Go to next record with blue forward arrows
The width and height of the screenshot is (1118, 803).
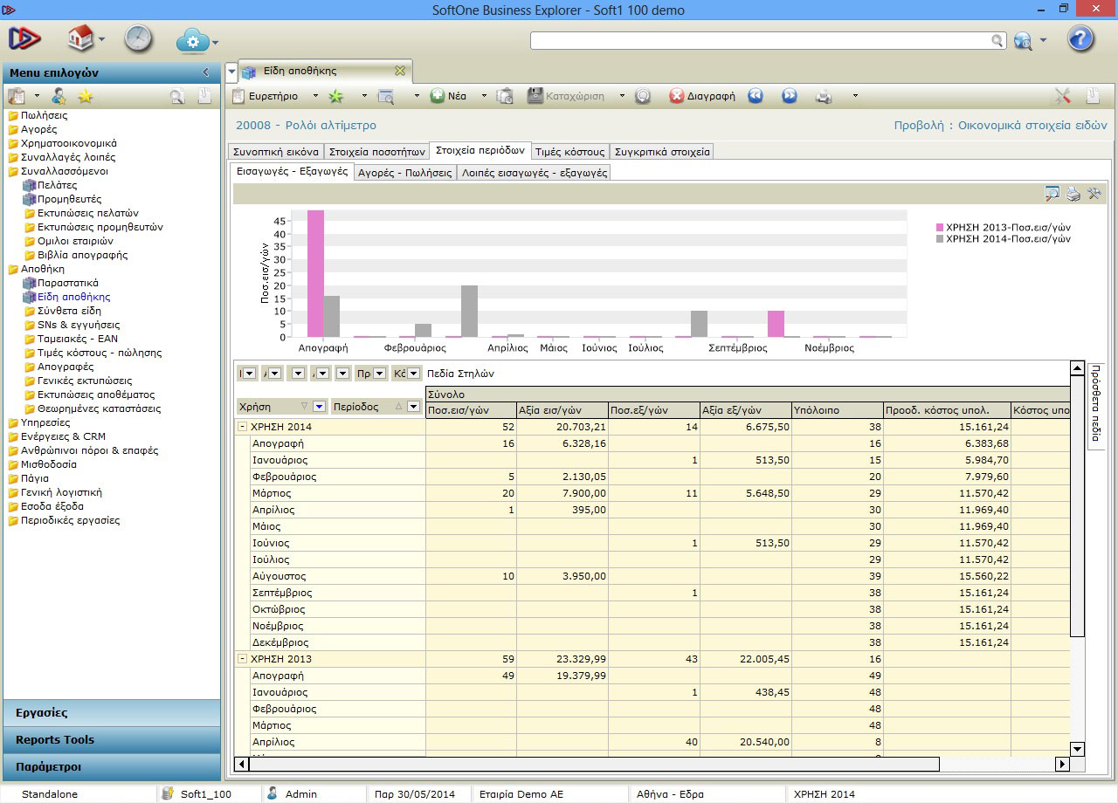click(x=790, y=96)
